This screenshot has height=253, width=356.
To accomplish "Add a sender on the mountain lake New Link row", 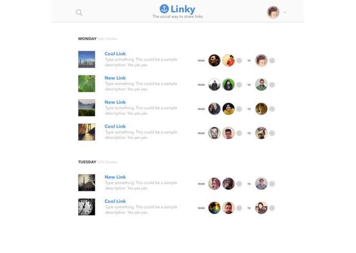I will (239, 109).
